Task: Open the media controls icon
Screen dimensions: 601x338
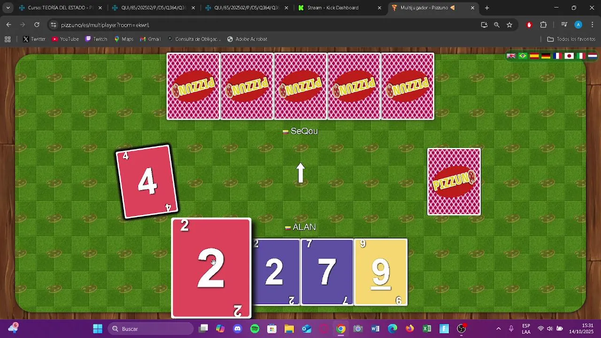Action: coord(564,25)
